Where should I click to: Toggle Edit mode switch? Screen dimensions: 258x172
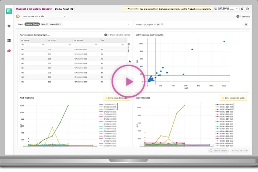238,16
